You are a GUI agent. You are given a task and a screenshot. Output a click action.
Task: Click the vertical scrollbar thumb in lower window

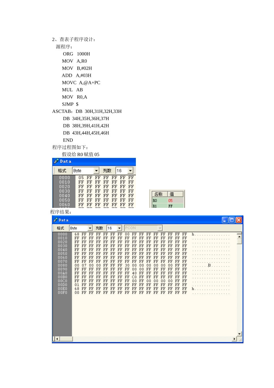tap(239, 241)
